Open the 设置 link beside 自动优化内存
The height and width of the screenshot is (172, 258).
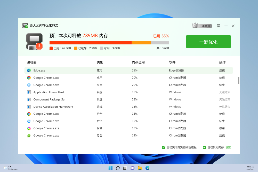(228, 147)
